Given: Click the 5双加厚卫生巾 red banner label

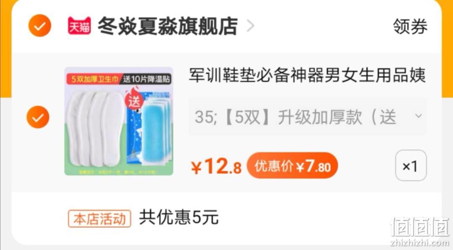Looking at the screenshot, I should pos(94,79).
